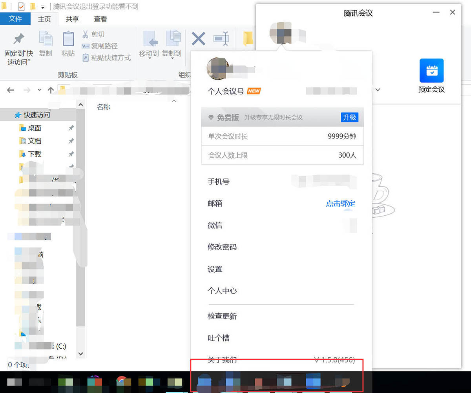Click 粘贴快捷方式 in the ribbon

click(x=106, y=58)
